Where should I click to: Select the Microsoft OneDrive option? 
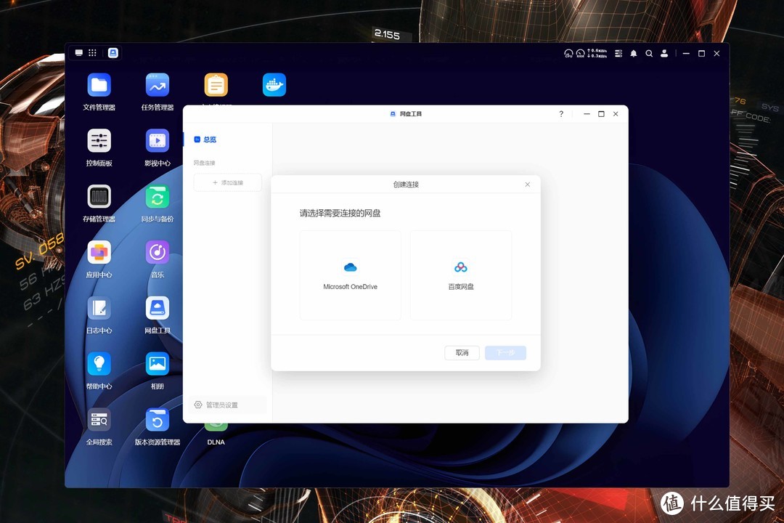pos(350,275)
